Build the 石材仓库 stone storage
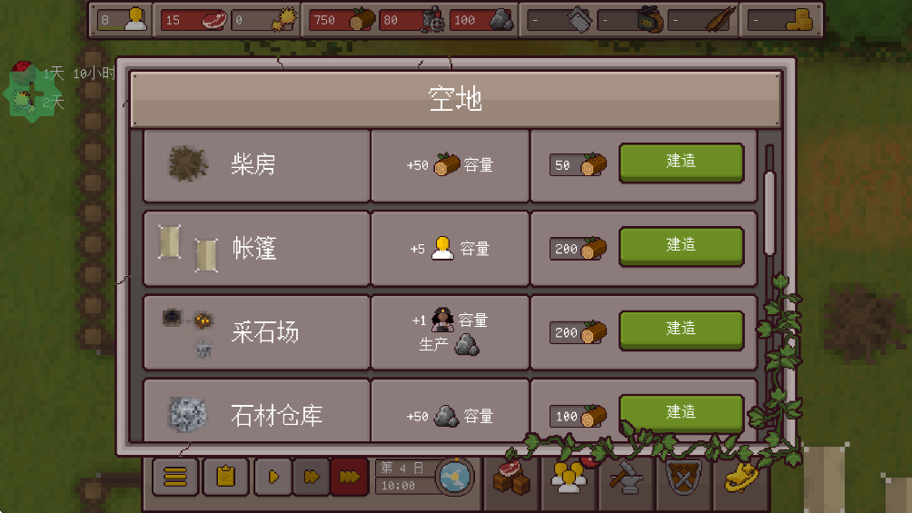 point(681,413)
